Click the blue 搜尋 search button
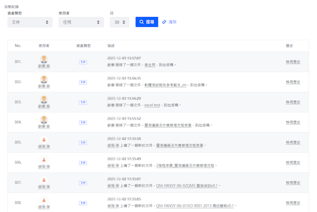Image resolution: width=317 pixels, height=212 pixels. pyautogui.click(x=147, y=22)
